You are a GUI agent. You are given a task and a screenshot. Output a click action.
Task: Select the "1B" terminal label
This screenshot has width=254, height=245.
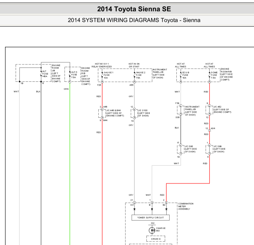[x=22, y=83]
